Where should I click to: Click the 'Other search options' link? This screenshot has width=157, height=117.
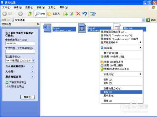click(x=18, y=82)
